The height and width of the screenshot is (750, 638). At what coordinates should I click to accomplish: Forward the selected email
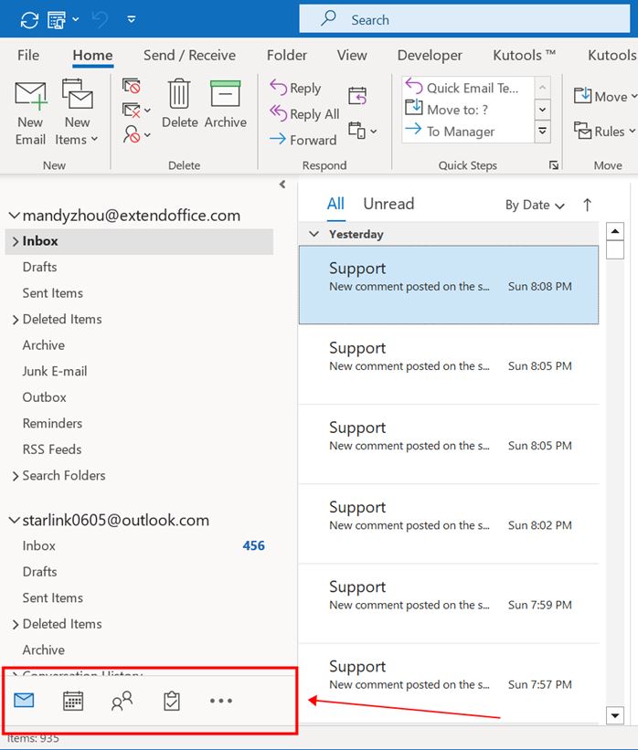click(x=303, y=140)
